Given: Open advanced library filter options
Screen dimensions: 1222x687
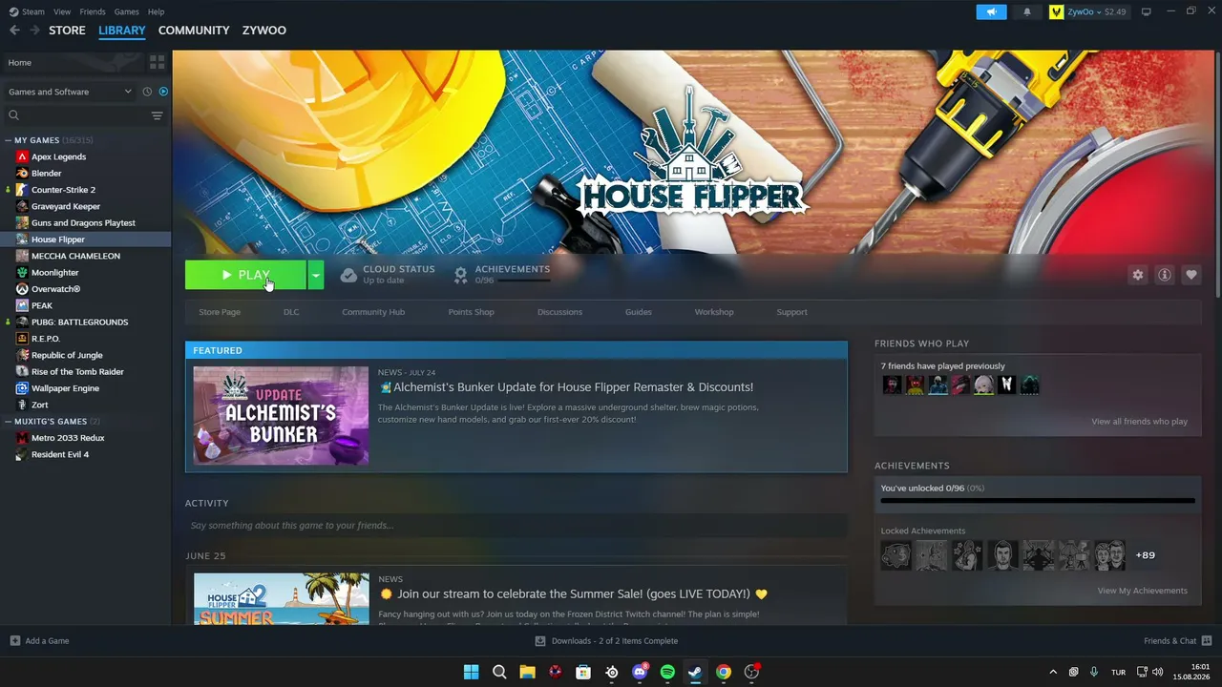Looking at the screenshot, I should point(157,115).
